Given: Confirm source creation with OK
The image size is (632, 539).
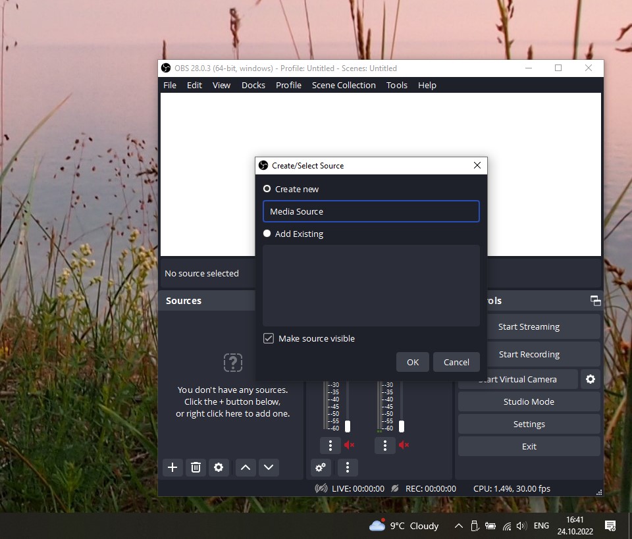Looking at the screenshot, I should pyautogui.click(x=412, y=362).
